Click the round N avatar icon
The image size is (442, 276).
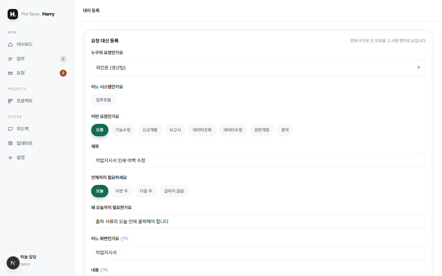[x=13, y=263]
